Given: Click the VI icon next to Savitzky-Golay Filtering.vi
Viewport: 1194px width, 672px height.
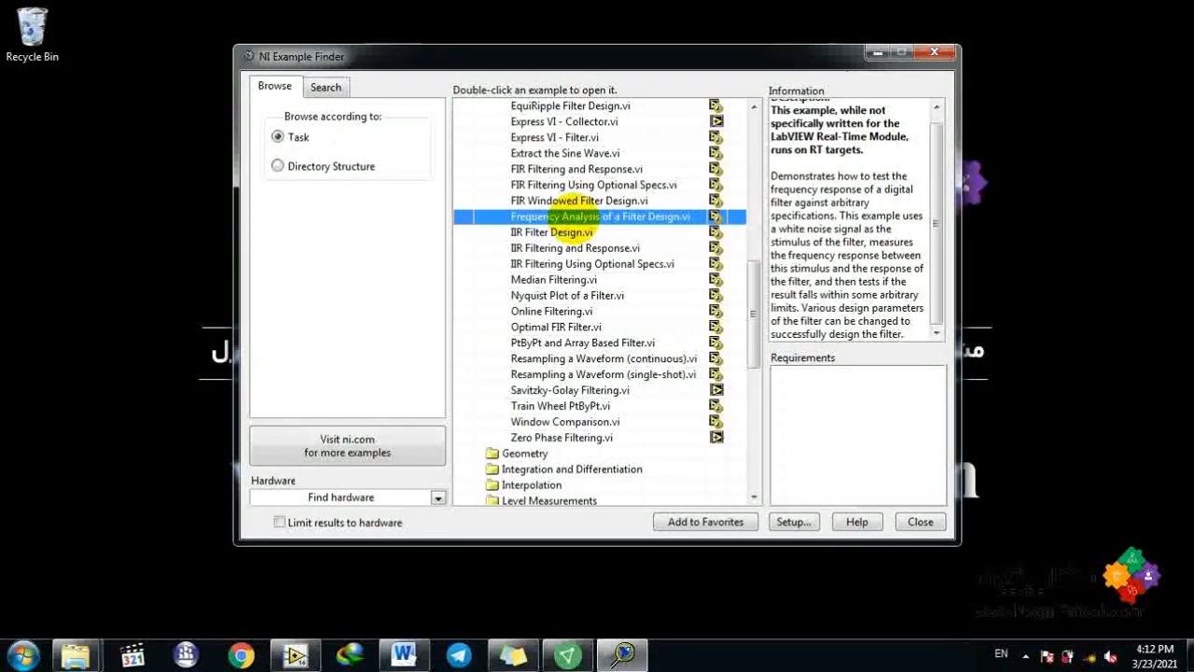Looking at the screenshot, I should [x=715, y=390].
